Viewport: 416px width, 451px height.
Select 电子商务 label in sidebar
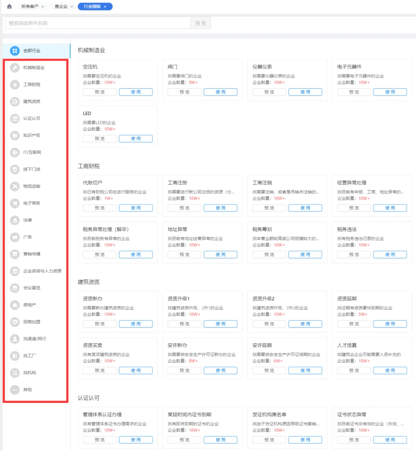pos(32,203)
